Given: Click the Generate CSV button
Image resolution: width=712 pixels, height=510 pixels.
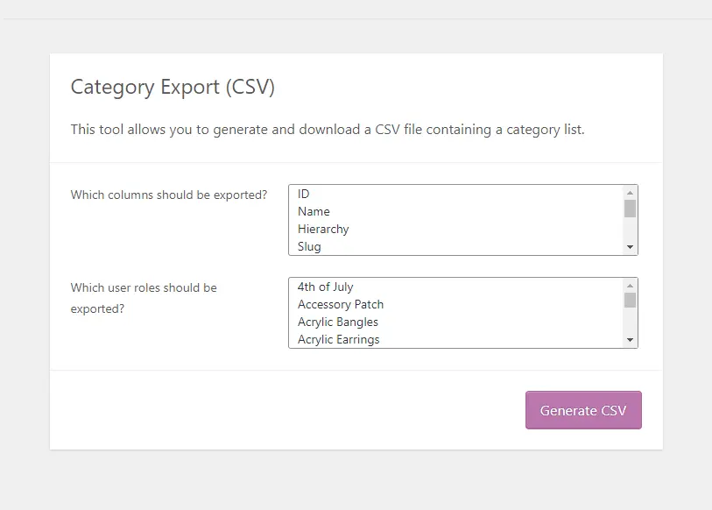Looking at the screenshot, I should pyautogui.click(x=582, y=410).
